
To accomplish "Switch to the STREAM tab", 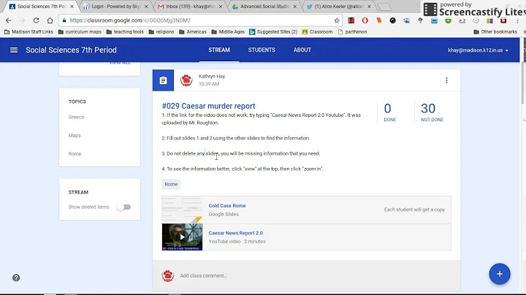I will (219, 50).
